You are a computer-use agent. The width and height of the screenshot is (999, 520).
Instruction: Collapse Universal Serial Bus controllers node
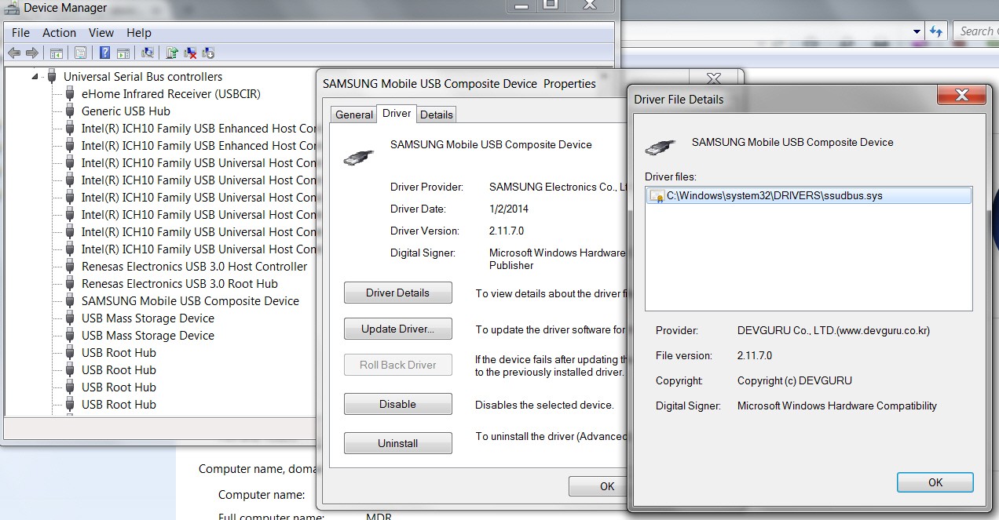35,76
